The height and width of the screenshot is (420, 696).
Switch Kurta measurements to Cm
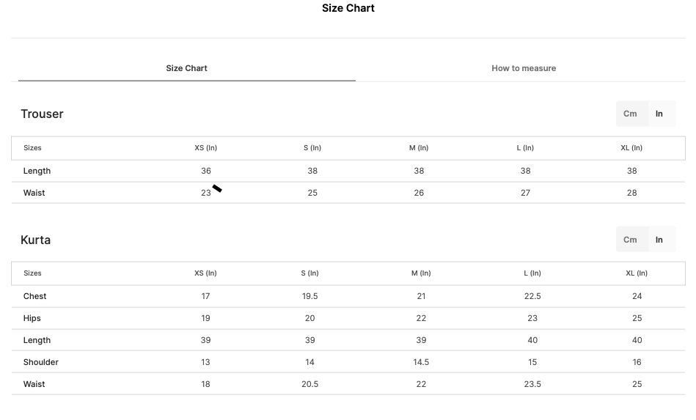click(630, 240)
